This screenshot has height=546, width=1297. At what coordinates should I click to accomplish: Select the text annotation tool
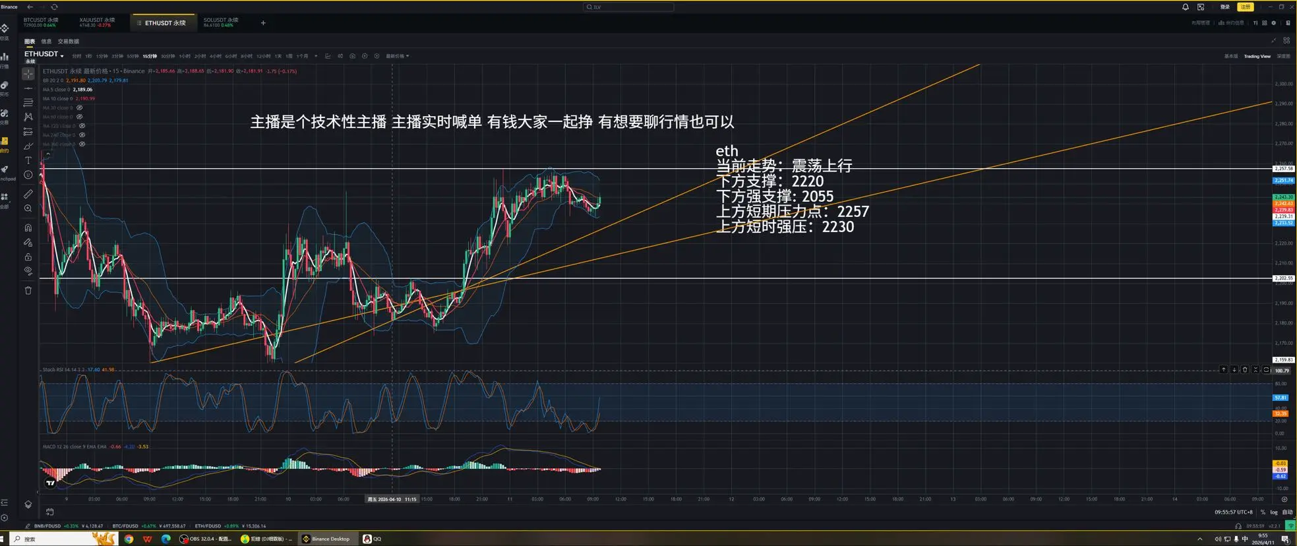pos(28,160)
